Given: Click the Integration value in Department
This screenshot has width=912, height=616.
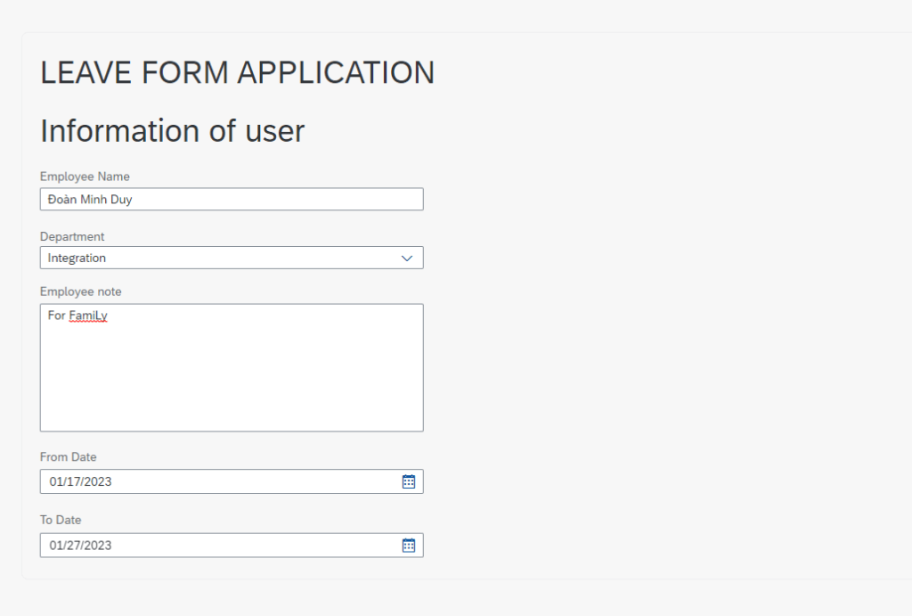Looking at the screenshot, I should [77, 258].
